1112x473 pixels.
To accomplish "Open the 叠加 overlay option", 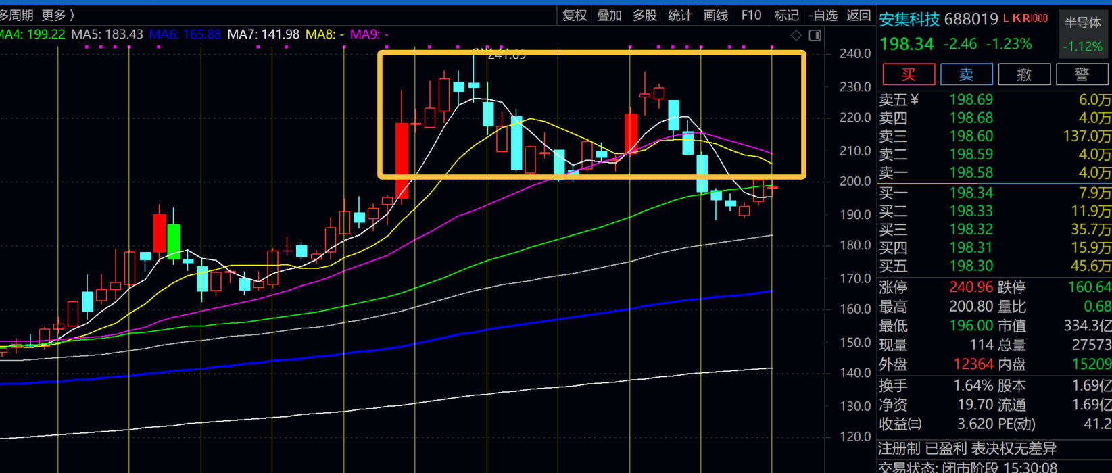I will tap(609, 15).
